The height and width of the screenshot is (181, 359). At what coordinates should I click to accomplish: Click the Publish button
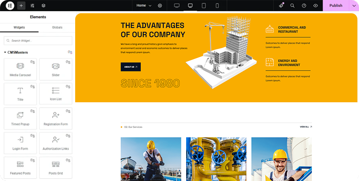(336, 6)
